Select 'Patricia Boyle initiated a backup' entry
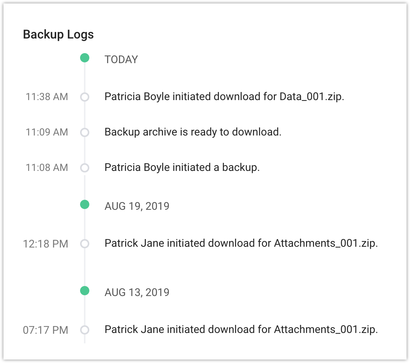 tap(182, 167)
